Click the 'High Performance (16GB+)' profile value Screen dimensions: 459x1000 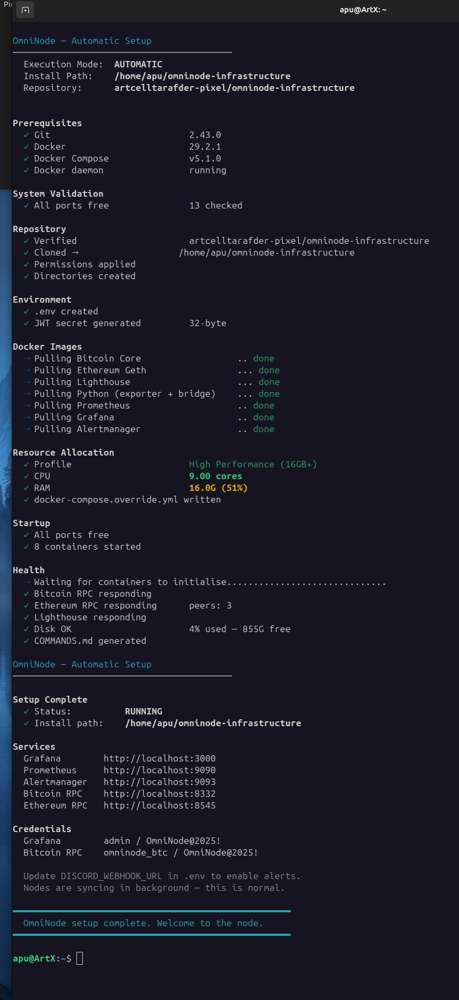tap(253, 464)
